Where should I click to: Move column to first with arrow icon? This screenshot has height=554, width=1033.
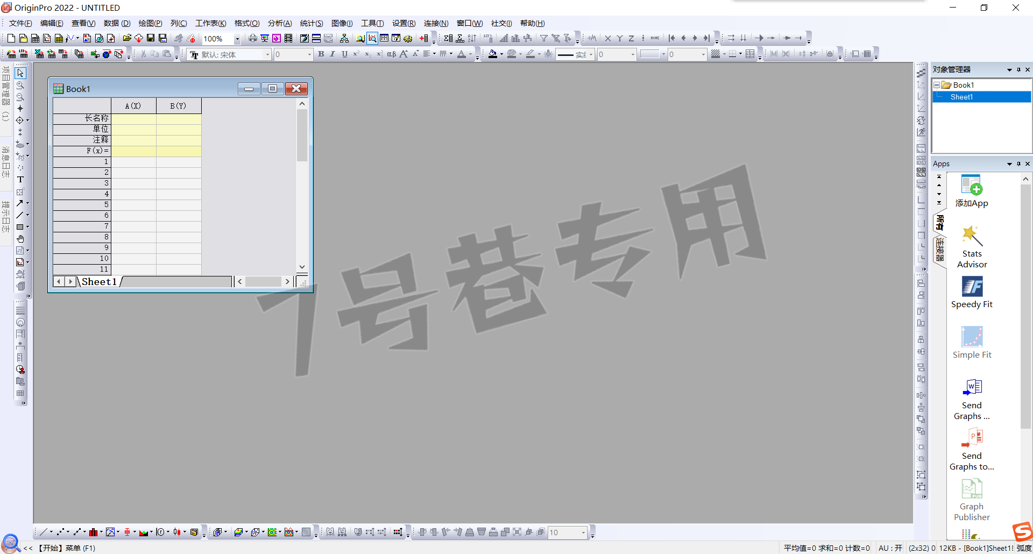click(671, 38)
